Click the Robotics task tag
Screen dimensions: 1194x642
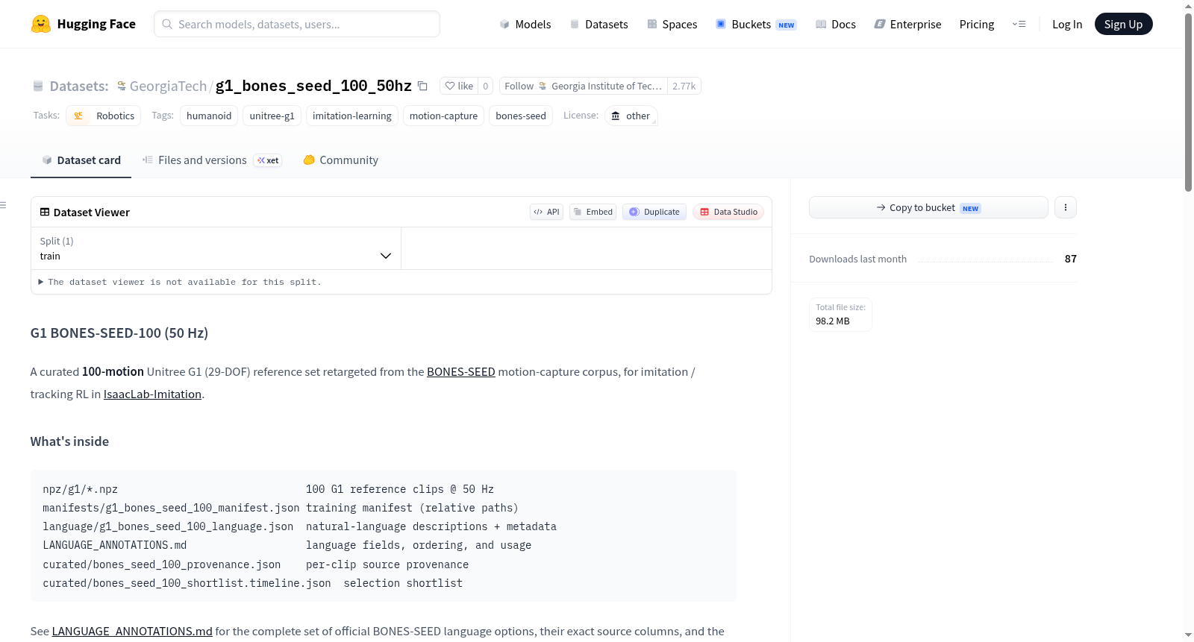(104, 116)
